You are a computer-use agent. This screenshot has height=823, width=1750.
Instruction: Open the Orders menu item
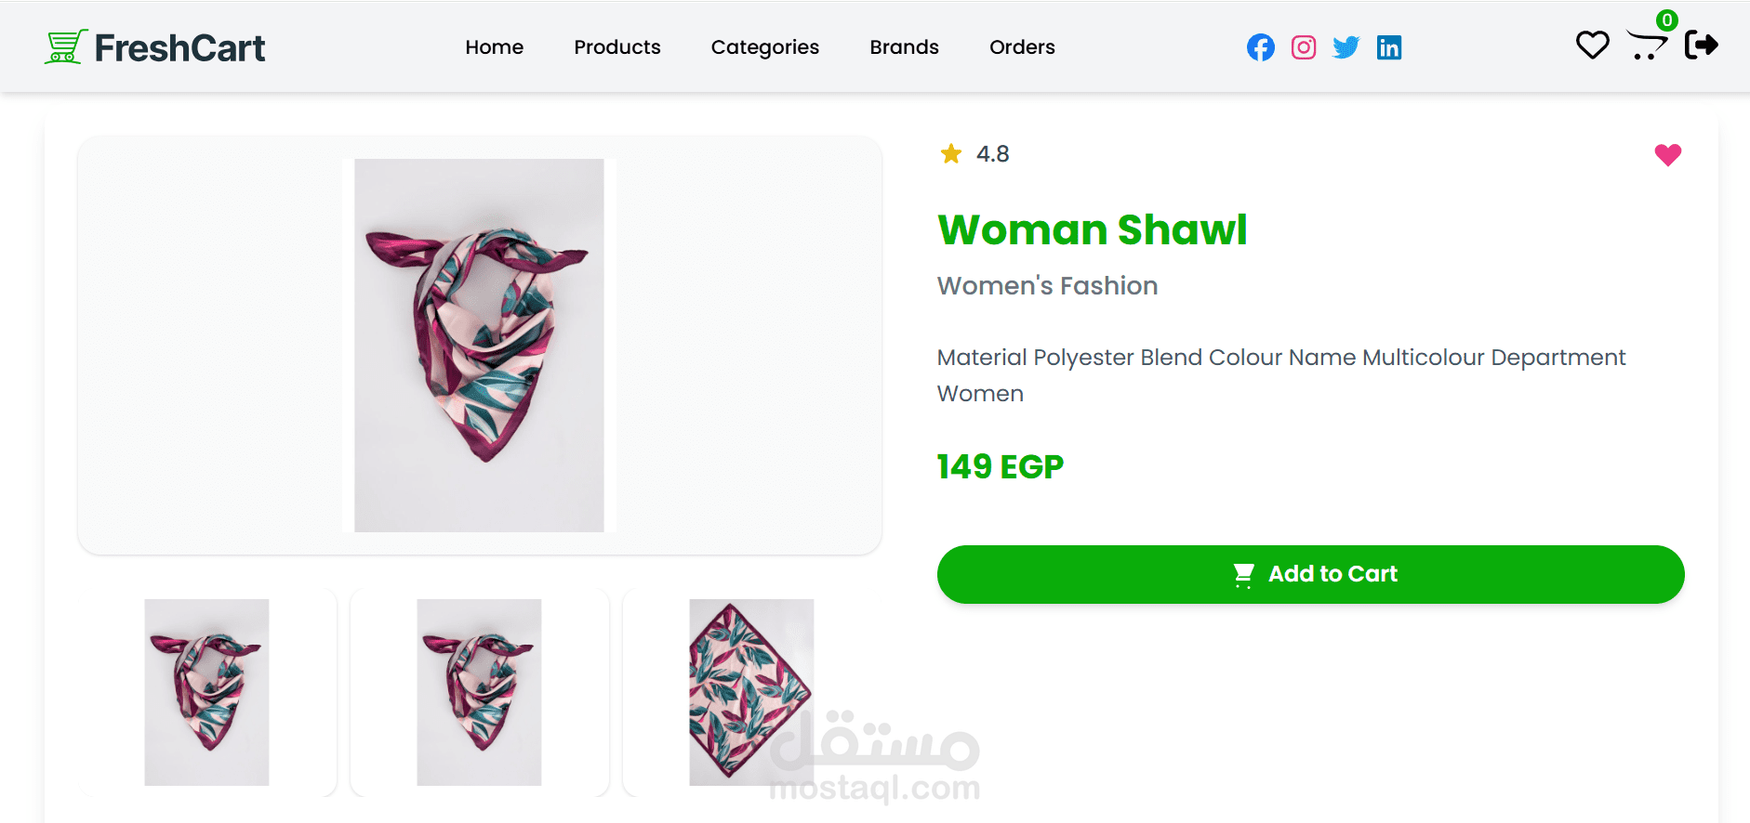[x=1022, y=47]
